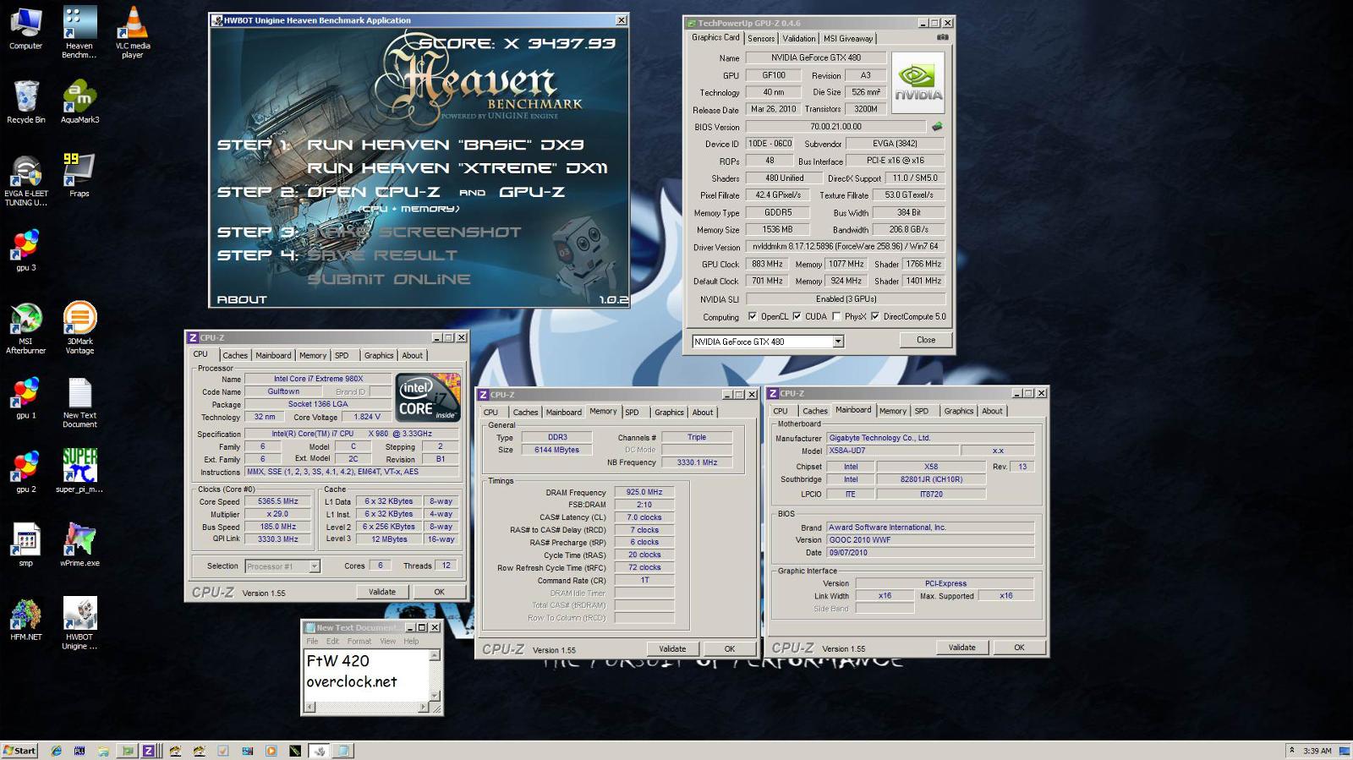Viewport: 1353px width, 760px height.
Task: Toggle the PhysX checkbox in GPU-Z
Action: [x=836, y=317]
